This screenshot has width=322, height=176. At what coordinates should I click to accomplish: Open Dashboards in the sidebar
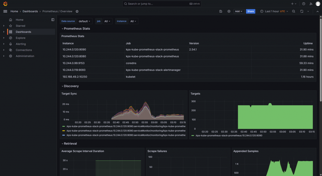pos(23,32)
